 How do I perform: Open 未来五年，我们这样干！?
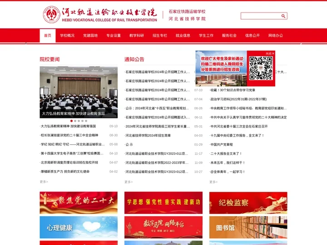[x=228, y=163]
